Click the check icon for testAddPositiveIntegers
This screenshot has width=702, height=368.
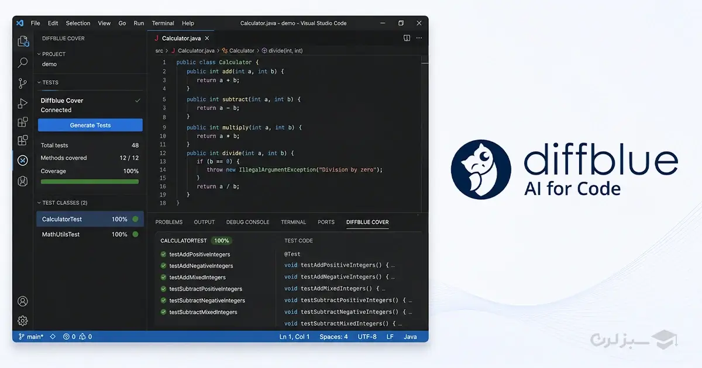point(164,254)
